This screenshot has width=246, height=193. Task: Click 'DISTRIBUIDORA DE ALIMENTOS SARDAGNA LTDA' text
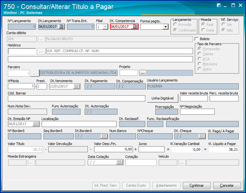78,73
